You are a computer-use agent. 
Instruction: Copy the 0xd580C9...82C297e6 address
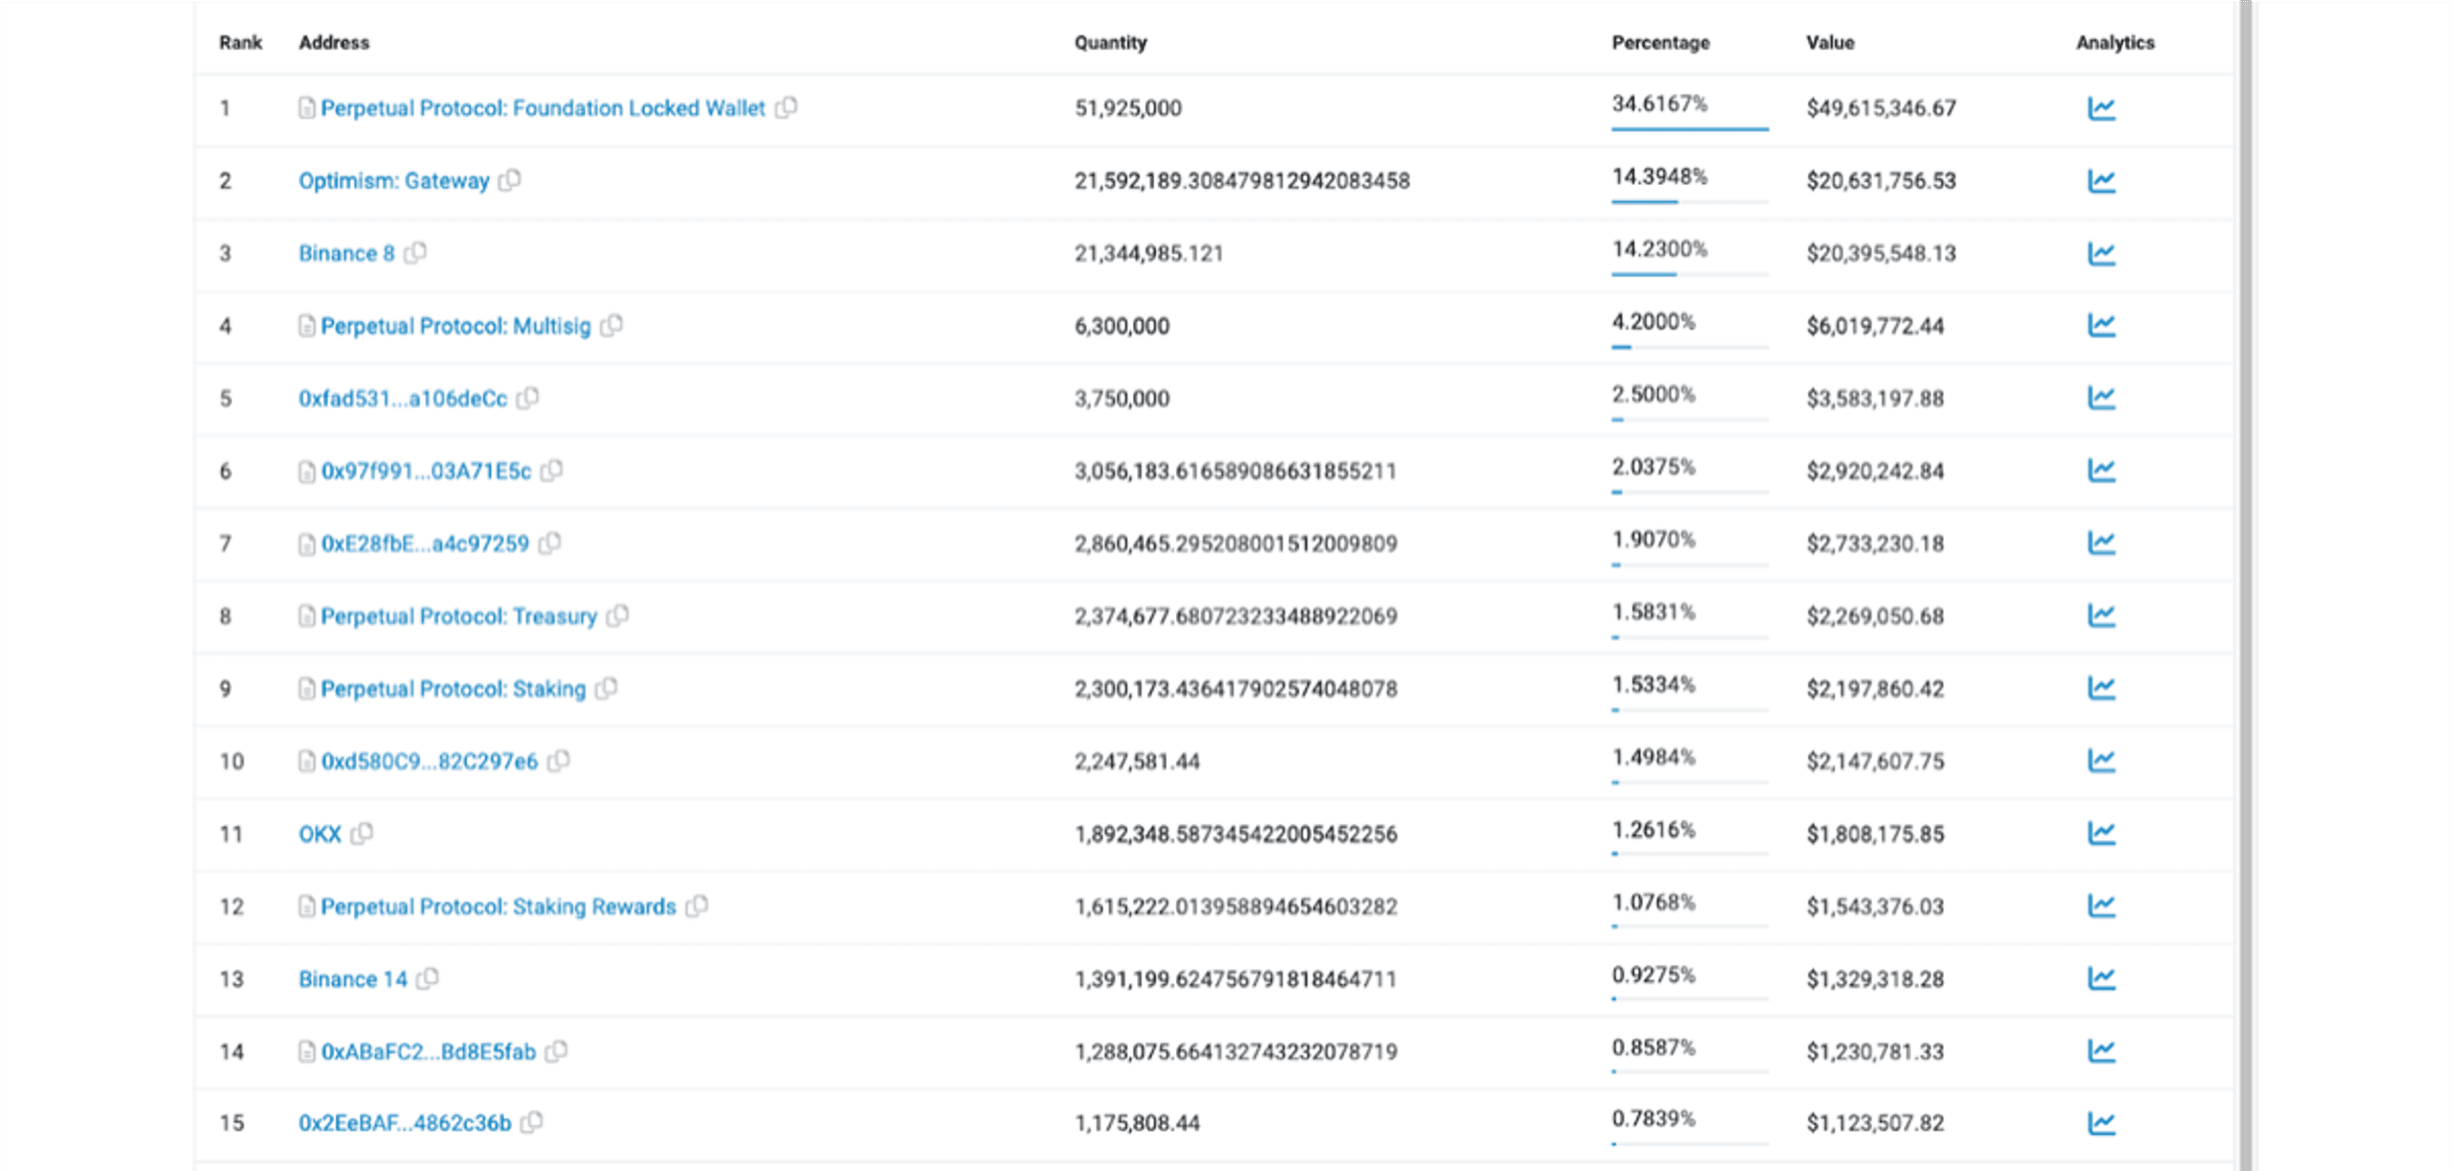tap(558, 760)
